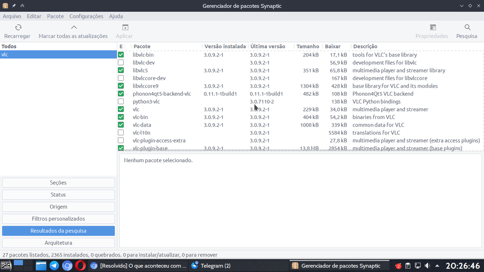484x272 pixels.
Task: Launch Opera from taskbar launcher
Action: 80,266
